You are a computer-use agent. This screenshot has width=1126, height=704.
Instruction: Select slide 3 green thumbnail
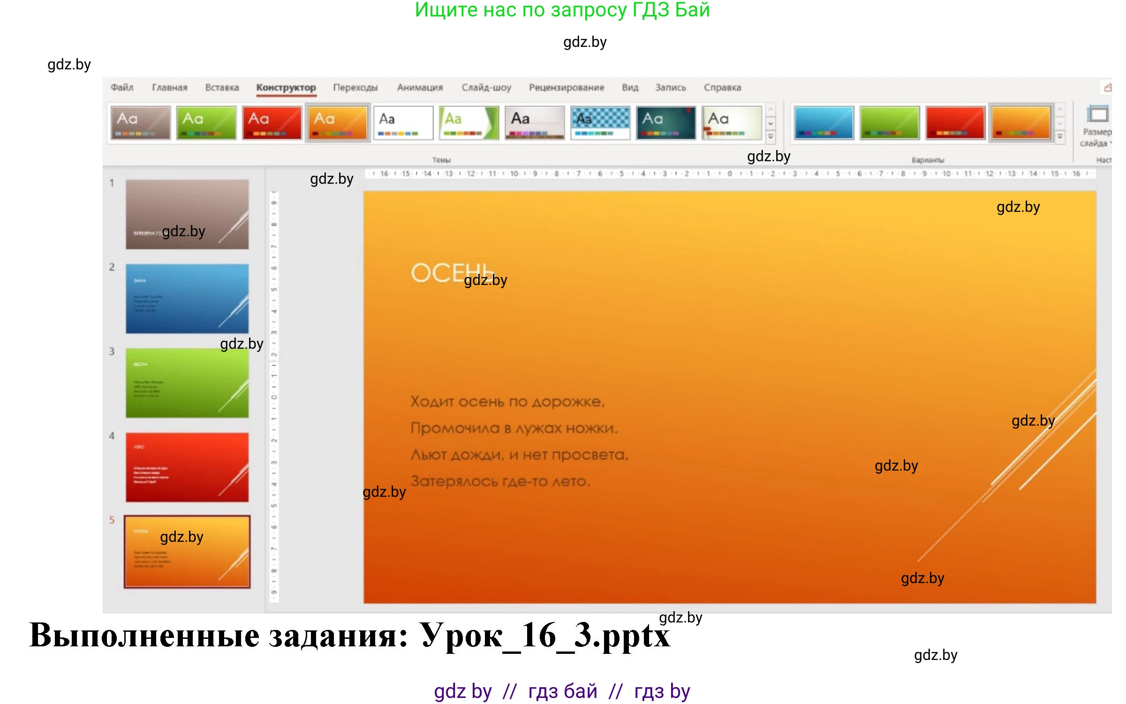coord(187,383)
